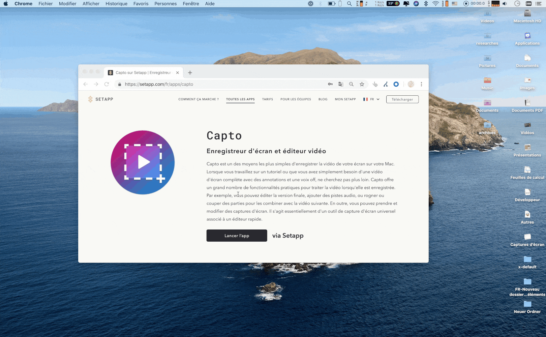This screenshot has width=546, height=337.
Task: Select the Captures d'écran desktop stack
Action: pyautogui.click(x=527, y=240)
